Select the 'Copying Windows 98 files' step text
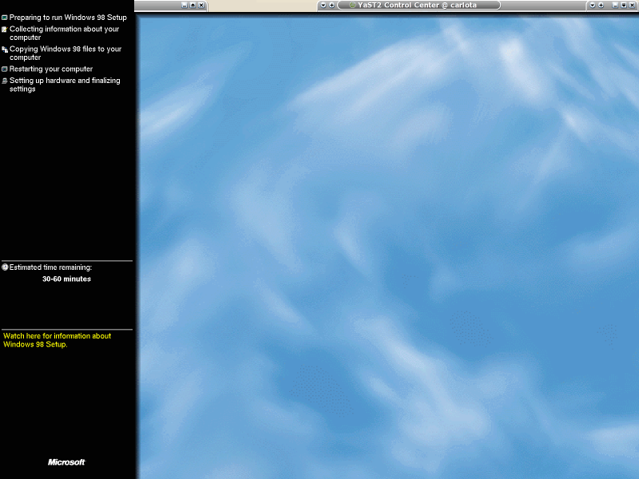Viewport: 639px width, 479px height. click(65, 53)
